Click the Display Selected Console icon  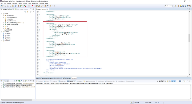180,81
